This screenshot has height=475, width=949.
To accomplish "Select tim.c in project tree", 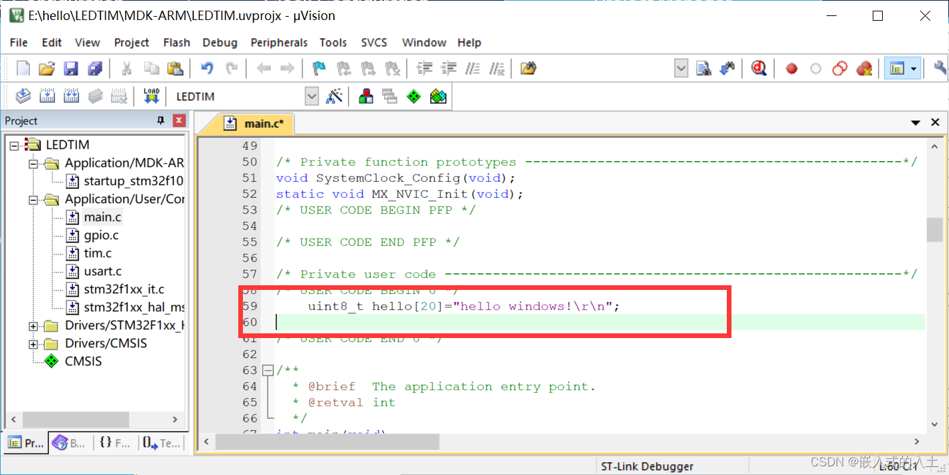I will [x=98, y=253].
